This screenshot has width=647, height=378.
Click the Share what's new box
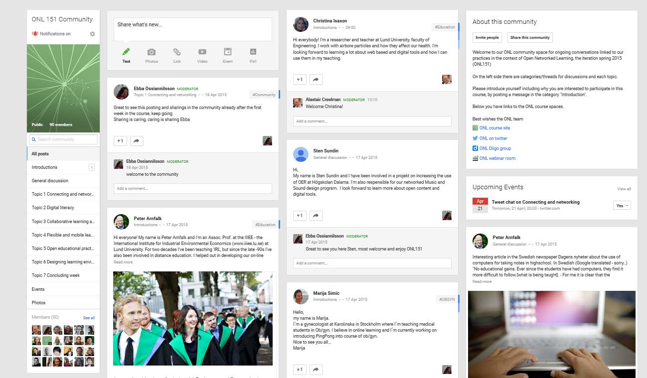pyautogui.click(x=193, y=29)
